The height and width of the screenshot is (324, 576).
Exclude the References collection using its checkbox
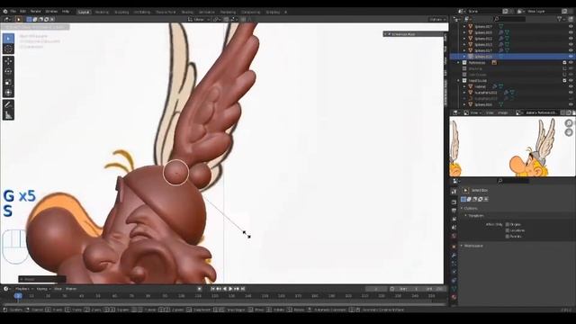click(564, 62)
